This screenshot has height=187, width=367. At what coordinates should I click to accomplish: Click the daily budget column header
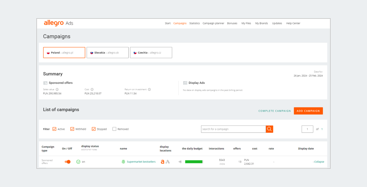(192, 148)
